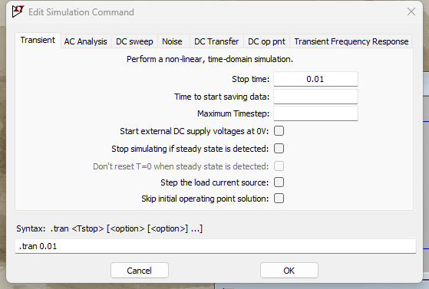This screenshot has height=289, width=429.
Task: Click the Cancel button
Action: point(140,271)
